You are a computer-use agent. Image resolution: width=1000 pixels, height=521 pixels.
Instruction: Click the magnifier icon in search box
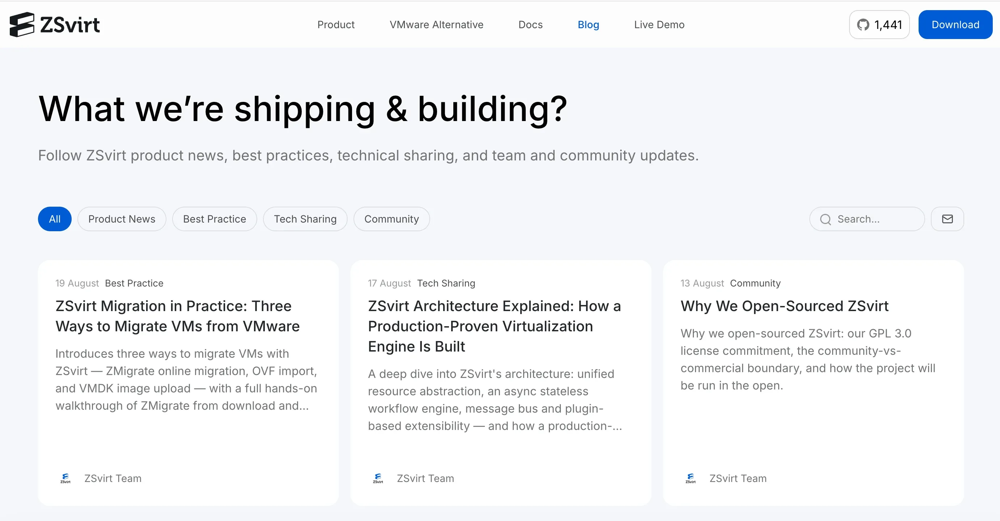coord(825,219)
